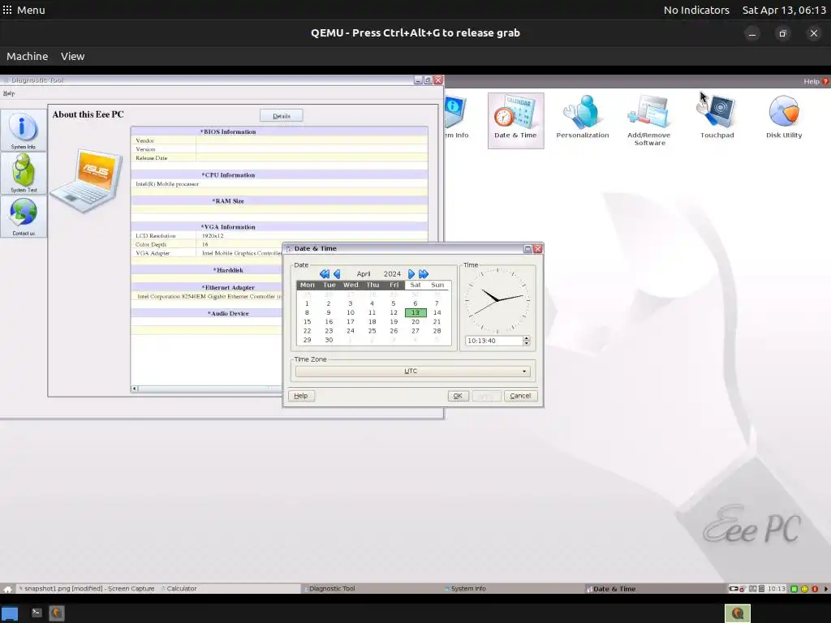Screen dimensions: 831x623
Task: Click the Color Depth row in VGA Information
Action: point(279,244)
